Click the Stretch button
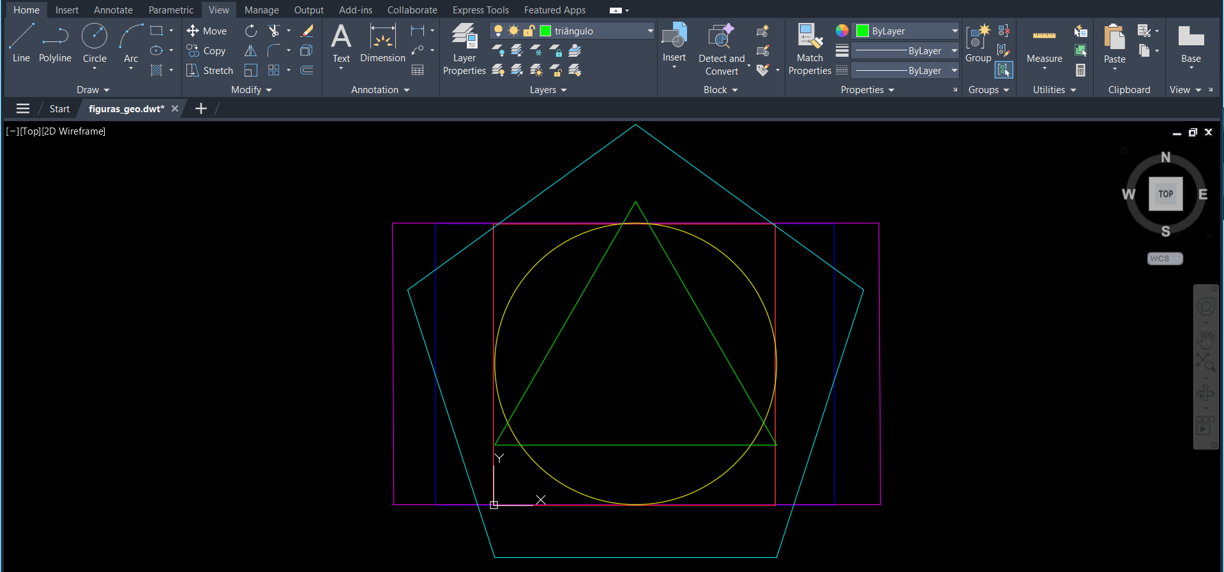 pyautogui.click(x=210, y=71)
